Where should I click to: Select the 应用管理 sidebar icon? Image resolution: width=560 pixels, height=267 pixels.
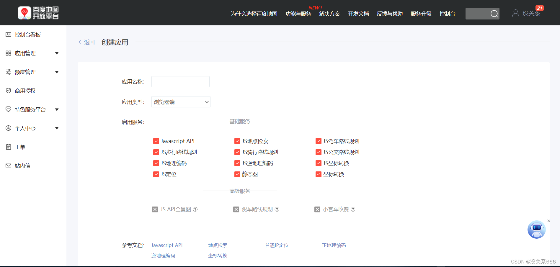(8, 53)
